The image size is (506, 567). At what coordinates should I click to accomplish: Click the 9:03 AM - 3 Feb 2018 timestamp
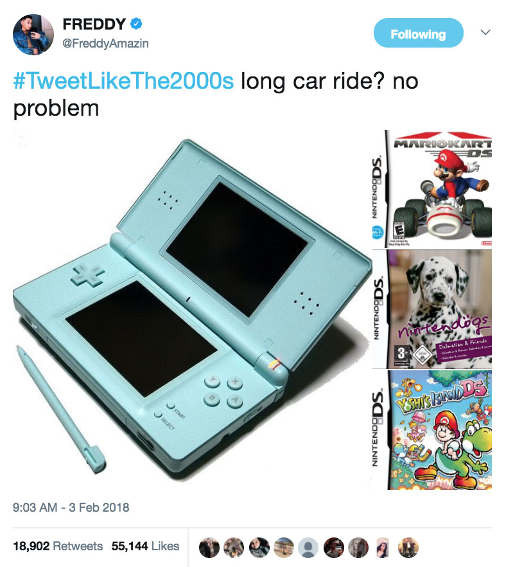click(71, 507)
